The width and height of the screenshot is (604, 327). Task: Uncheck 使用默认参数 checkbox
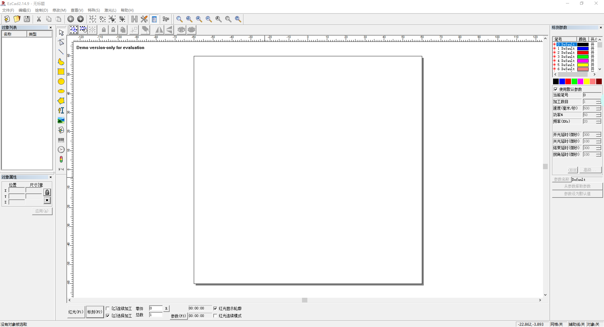(x=556, y=89)
